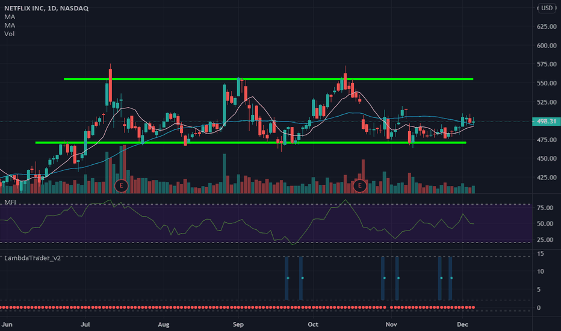
Task: Click the current price label 498.31
Action: pyautogui.click(x=547, y=122)
